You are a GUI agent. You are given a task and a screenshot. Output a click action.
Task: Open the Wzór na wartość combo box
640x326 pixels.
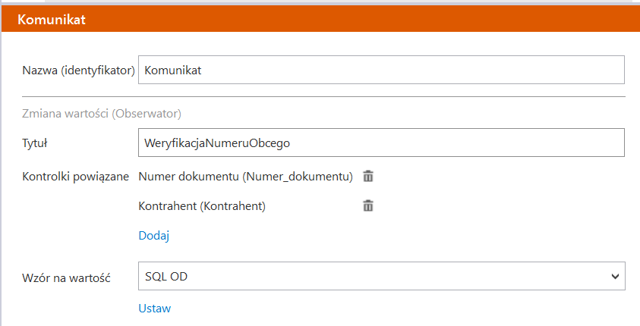(x=381, y=277)
